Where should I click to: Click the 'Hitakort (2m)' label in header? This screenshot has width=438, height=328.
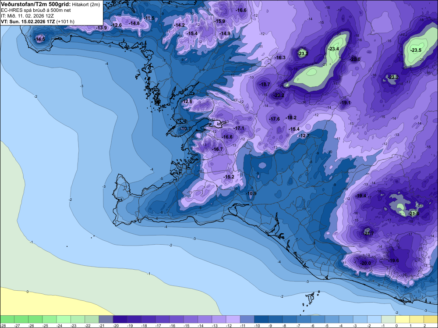[x=86, y=4]
